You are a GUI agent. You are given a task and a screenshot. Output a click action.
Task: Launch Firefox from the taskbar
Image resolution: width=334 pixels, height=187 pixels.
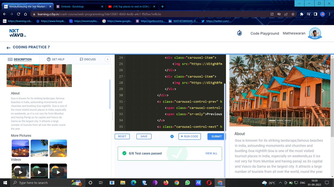tap(166, 183)
